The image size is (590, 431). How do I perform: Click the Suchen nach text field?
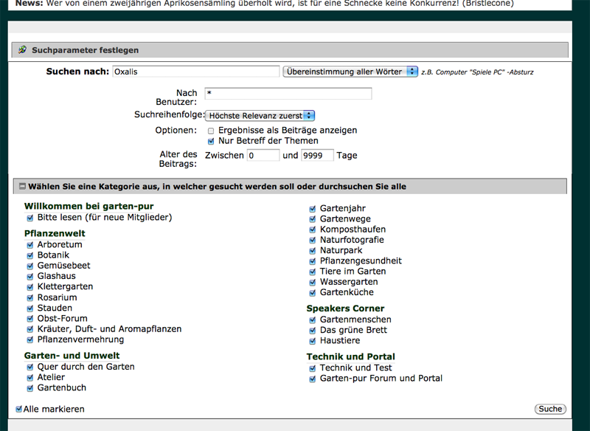[x=195, y=72]
